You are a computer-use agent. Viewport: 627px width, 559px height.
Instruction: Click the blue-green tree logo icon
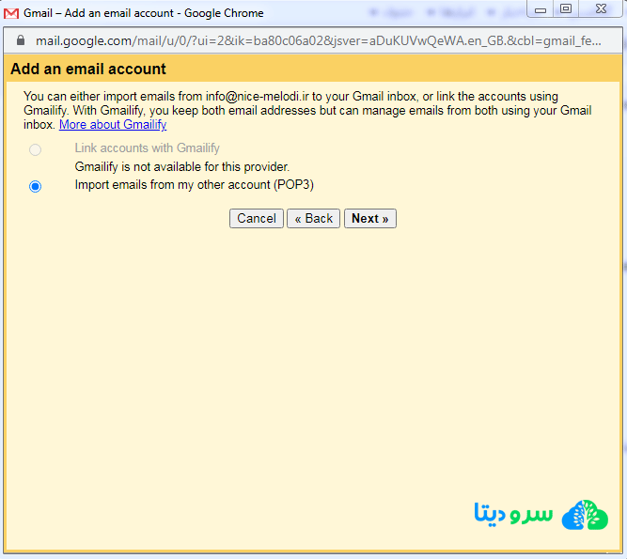[585, 515]
